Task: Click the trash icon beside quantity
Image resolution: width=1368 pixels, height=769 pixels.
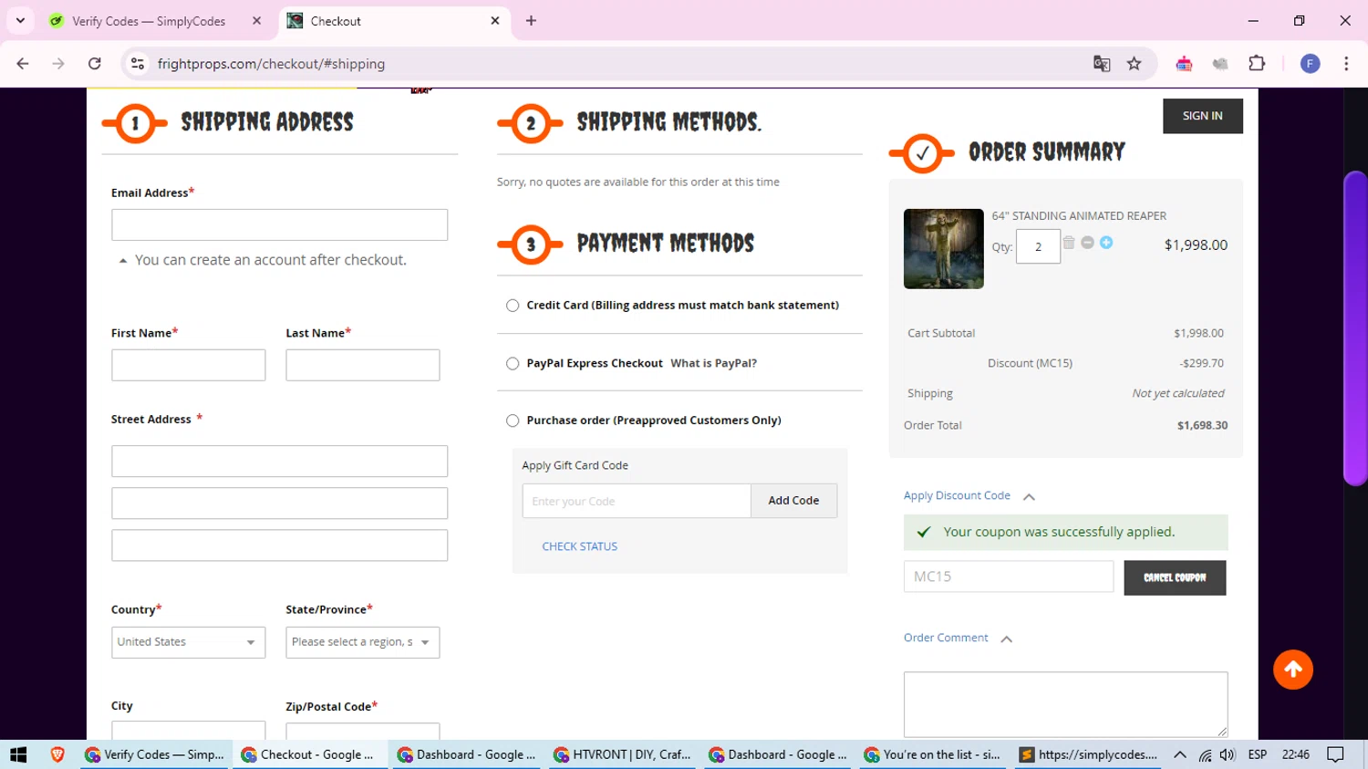Action: pos(1069,243)
